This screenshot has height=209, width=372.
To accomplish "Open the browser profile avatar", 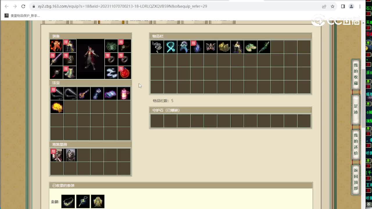I will pos(351,6).
